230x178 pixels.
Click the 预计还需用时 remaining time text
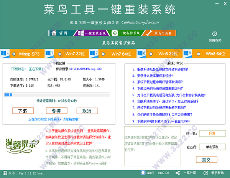(57, 101)
